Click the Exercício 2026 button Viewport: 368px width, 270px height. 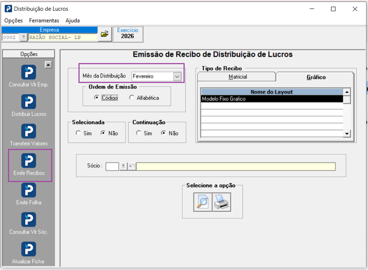pyautogui.click(x=128, y=34)
